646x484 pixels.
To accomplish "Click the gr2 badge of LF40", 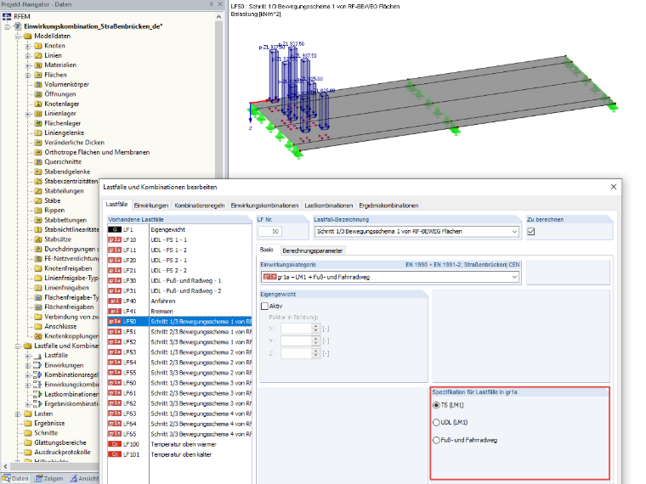I will click(x=115, y=301).
